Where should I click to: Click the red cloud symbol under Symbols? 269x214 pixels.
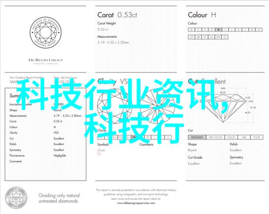[99, 154]
